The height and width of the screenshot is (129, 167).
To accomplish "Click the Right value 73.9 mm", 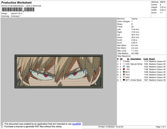I will [x=135, y=32].
